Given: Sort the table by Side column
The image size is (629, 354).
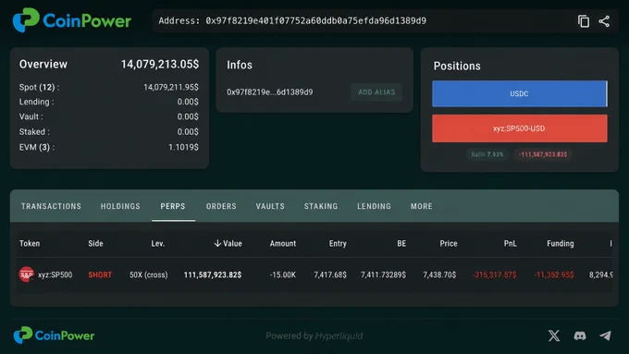Looking at the screenshot, I should 95,243.
